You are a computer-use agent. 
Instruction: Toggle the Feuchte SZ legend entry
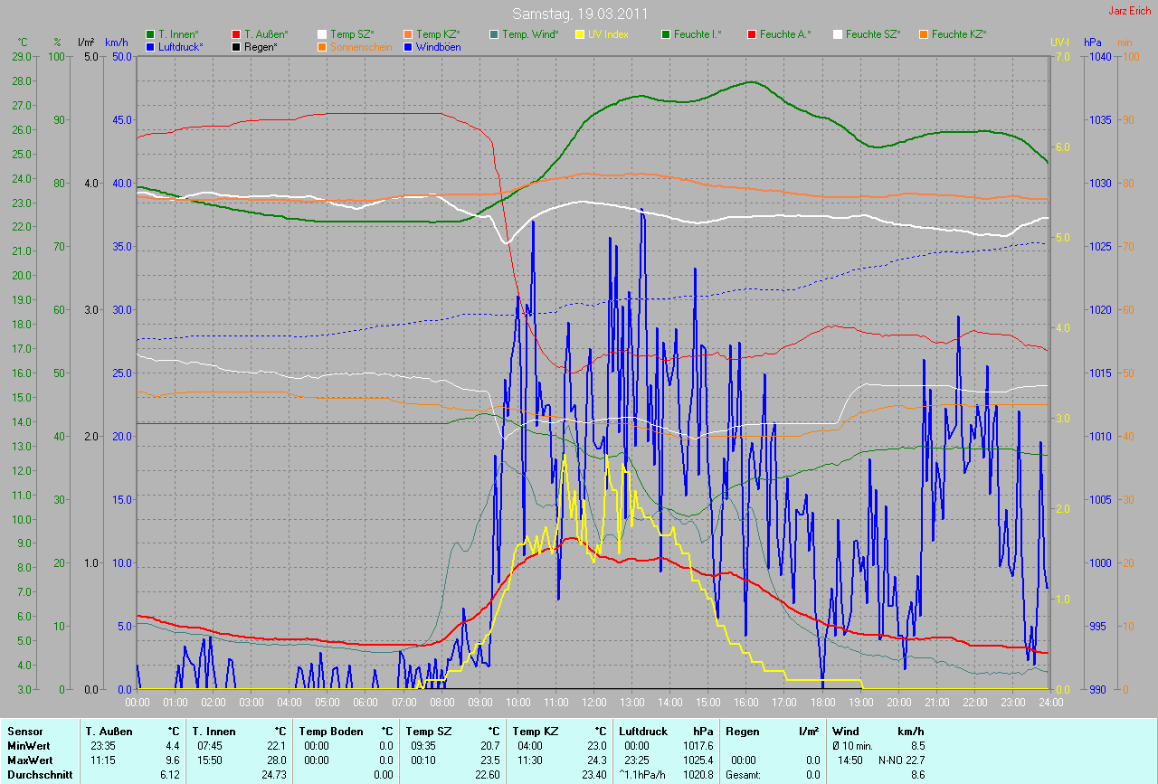point(873,34)
